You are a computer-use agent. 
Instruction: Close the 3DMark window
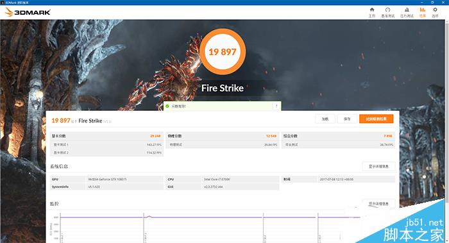(443, 3)
